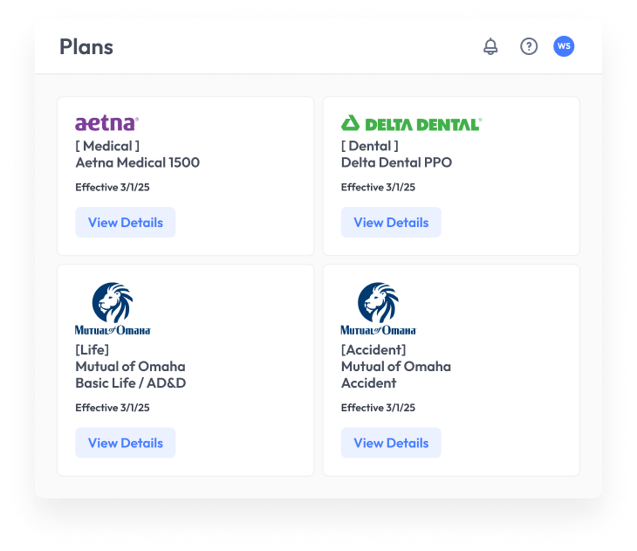Click the Mutual of Omaha Accident title
This screenshot has height=551, width=637.
pos(395,375)
